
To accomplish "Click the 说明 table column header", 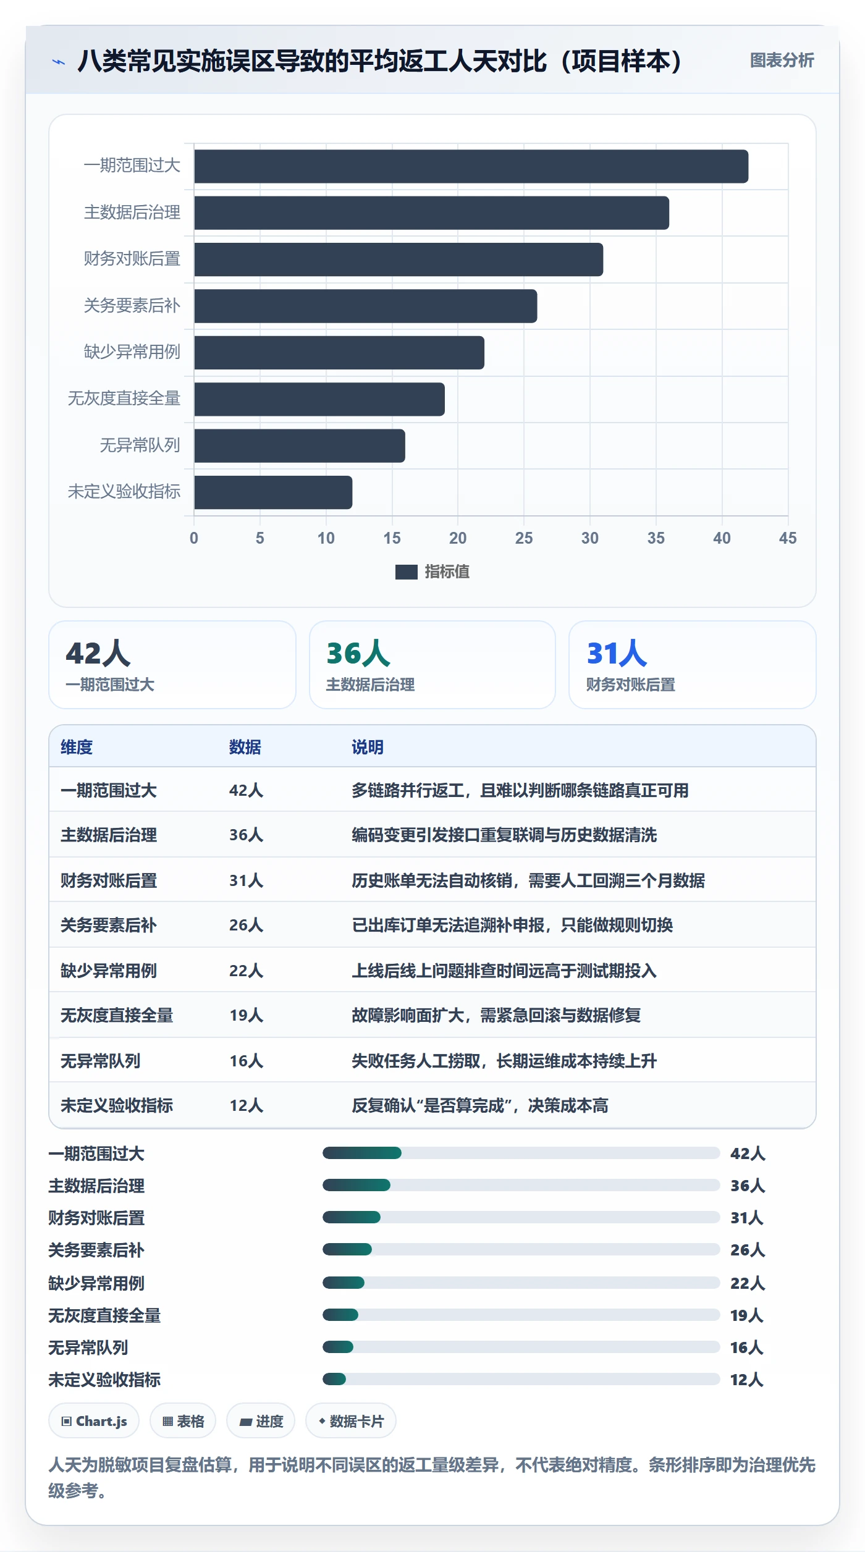I will [368, 747].
